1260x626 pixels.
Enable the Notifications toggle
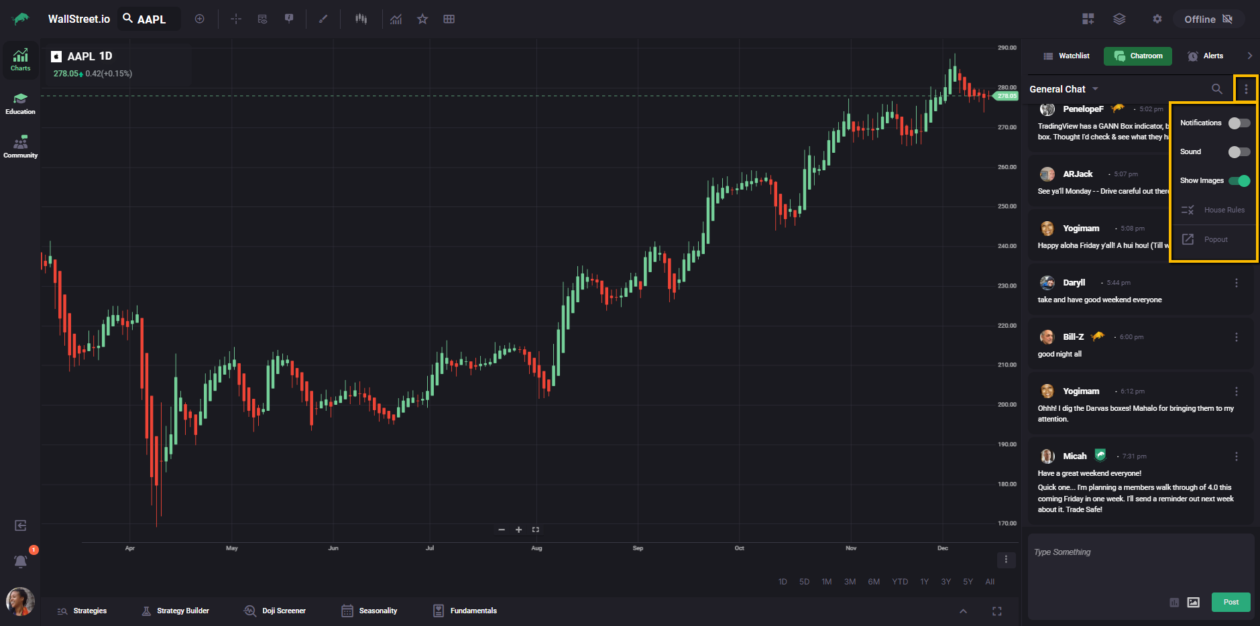pos(1239,123)
